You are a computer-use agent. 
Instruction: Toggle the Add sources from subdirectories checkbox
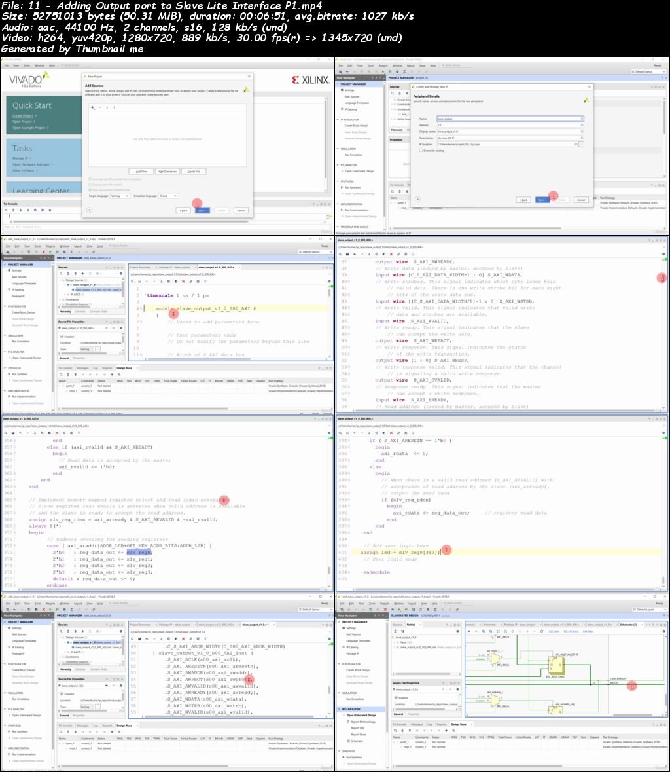tap(90, 189)
